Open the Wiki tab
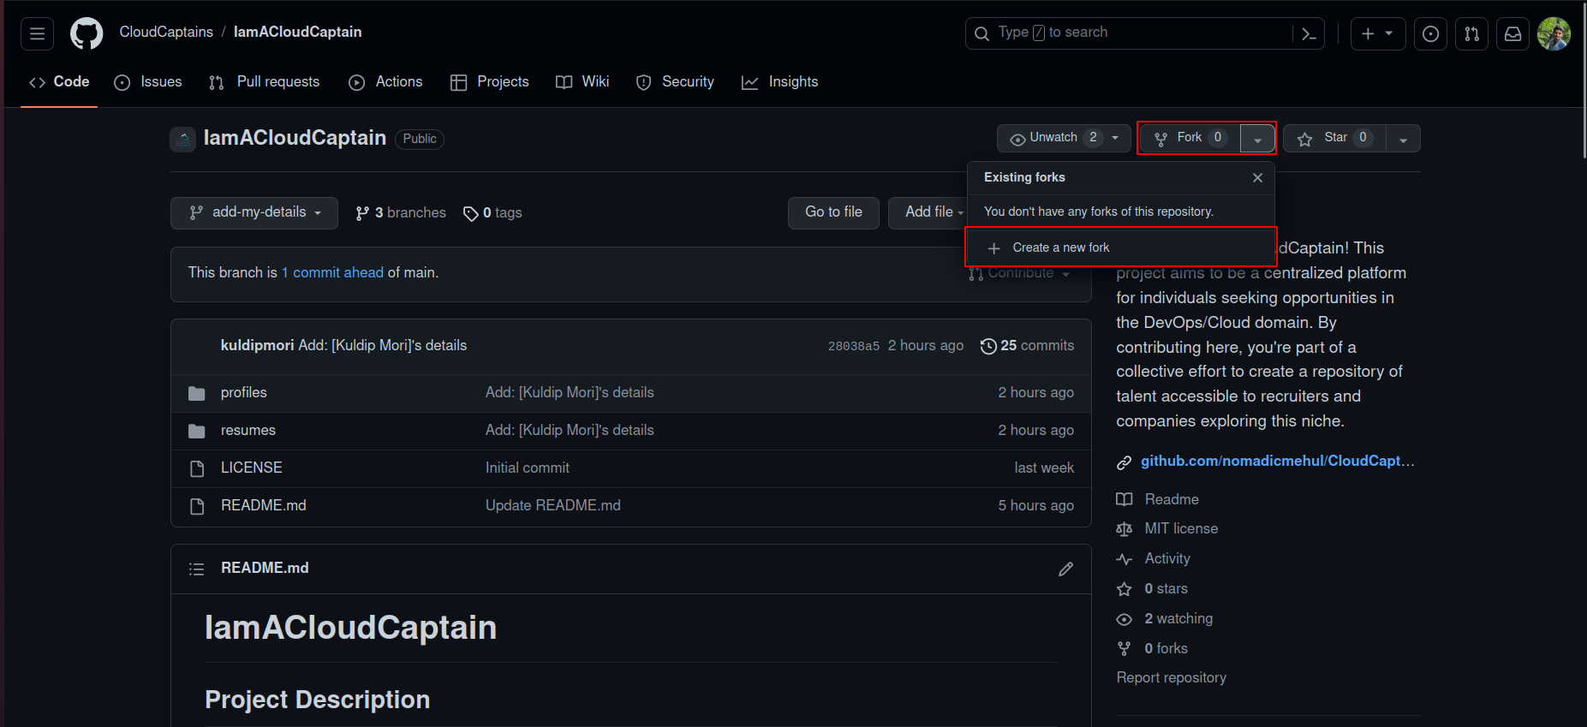Image resolution: width=1587 pixels, height=727 pixels. [x=582, y=82]
